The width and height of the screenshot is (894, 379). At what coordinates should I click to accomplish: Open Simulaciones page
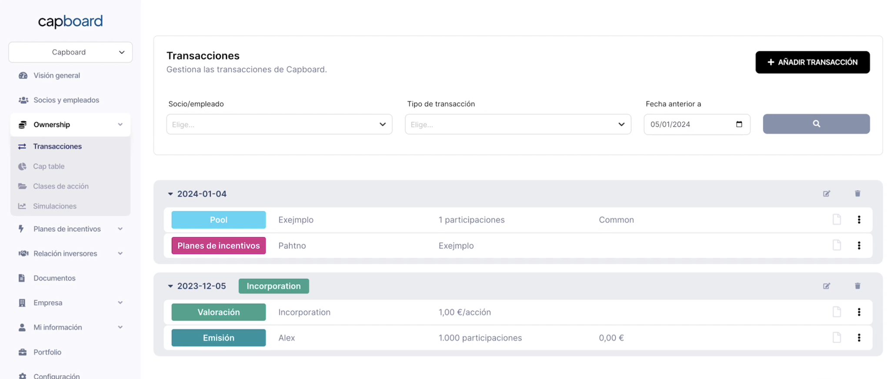tap(55, 206)
